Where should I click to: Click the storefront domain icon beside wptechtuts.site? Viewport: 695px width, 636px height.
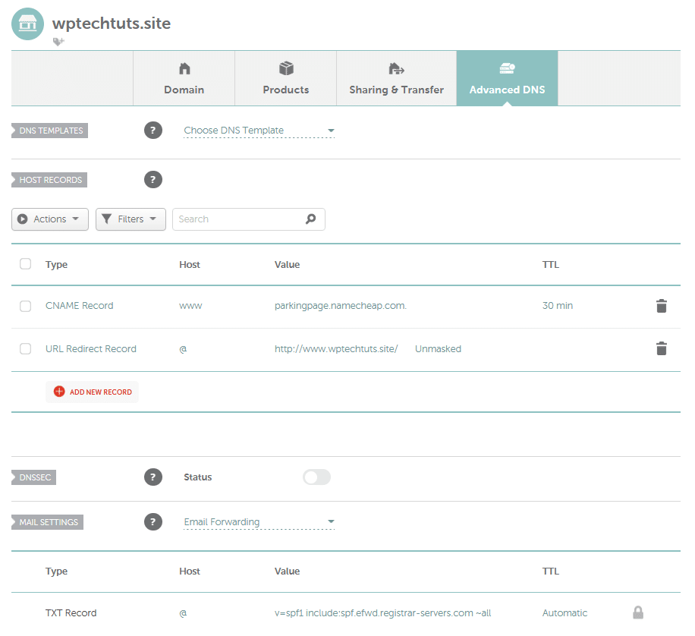[27, 24]
